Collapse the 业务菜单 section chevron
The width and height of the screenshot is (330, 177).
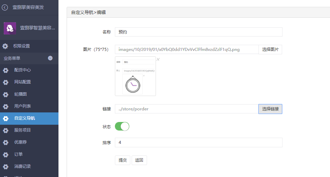point(50,58)
